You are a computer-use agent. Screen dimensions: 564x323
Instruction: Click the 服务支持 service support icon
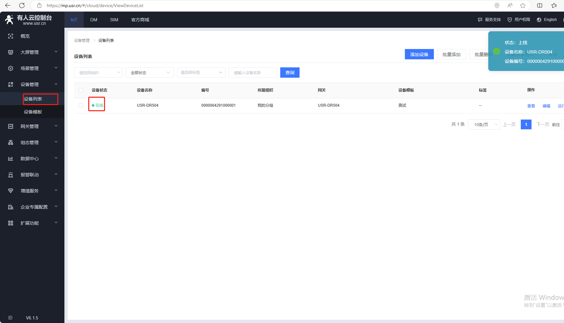click(480, 20)
